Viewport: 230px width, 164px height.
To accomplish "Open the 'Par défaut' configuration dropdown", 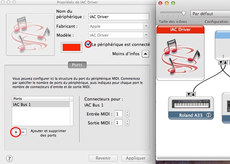I will pyautogui.click(x=210, y=14).
